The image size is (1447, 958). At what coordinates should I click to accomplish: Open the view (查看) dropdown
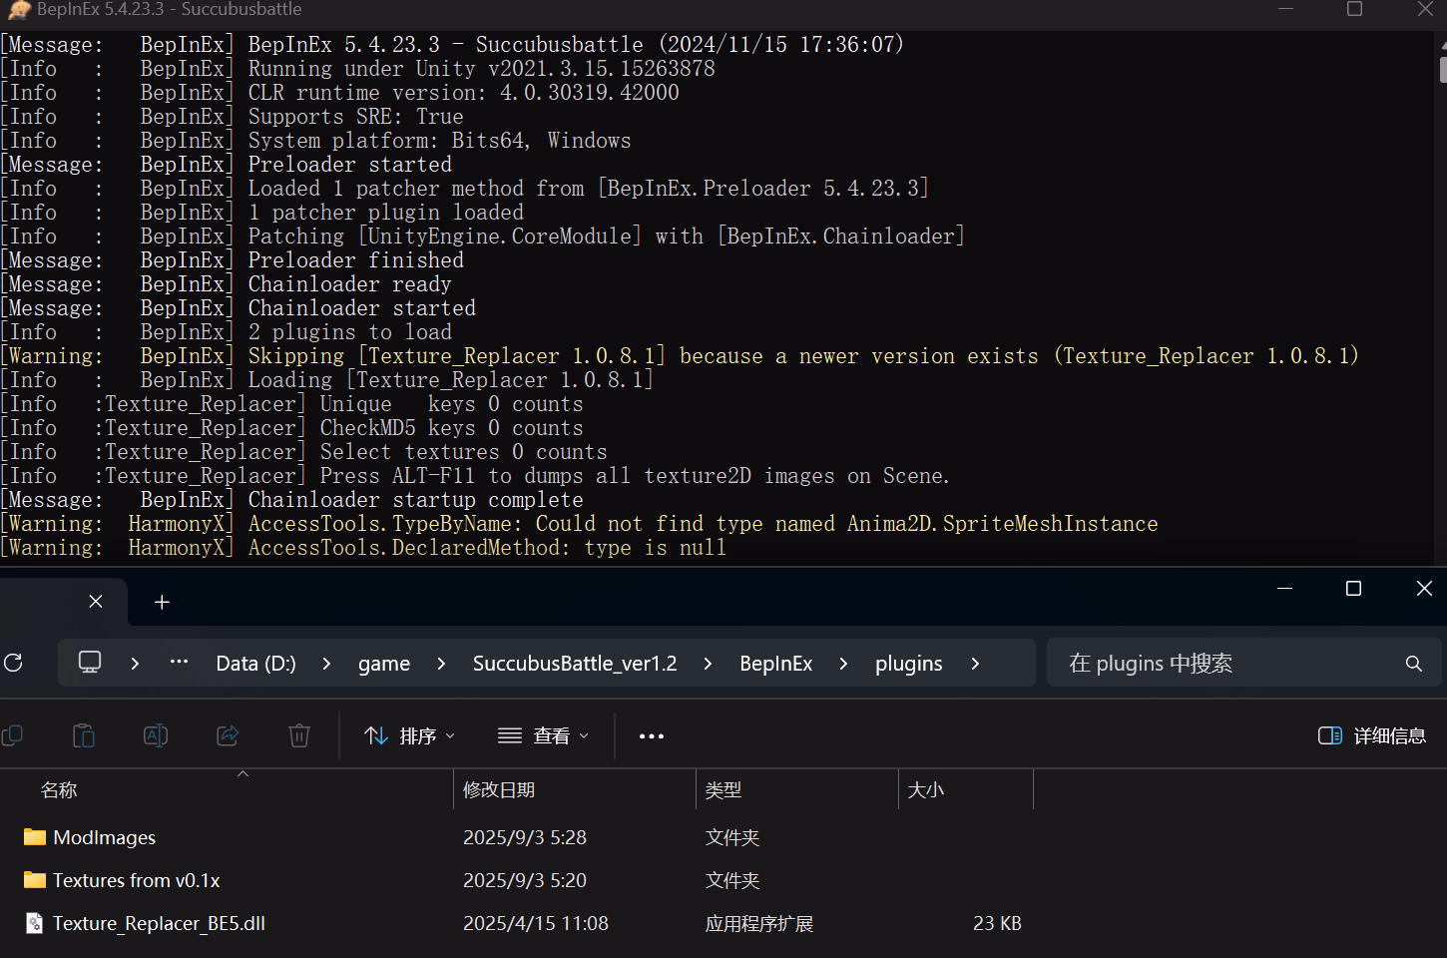pyautogui.click(x=544, y=736)
